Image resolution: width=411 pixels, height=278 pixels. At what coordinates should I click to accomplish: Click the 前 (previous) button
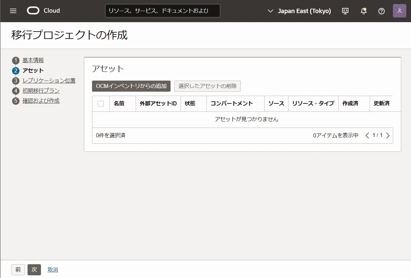tap(18, 270)
